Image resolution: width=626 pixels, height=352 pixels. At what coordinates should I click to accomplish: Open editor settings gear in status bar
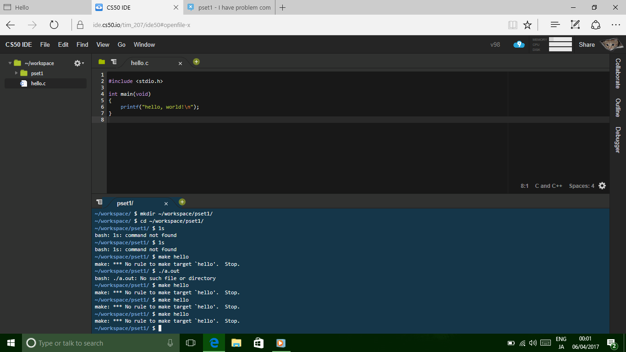602,186
